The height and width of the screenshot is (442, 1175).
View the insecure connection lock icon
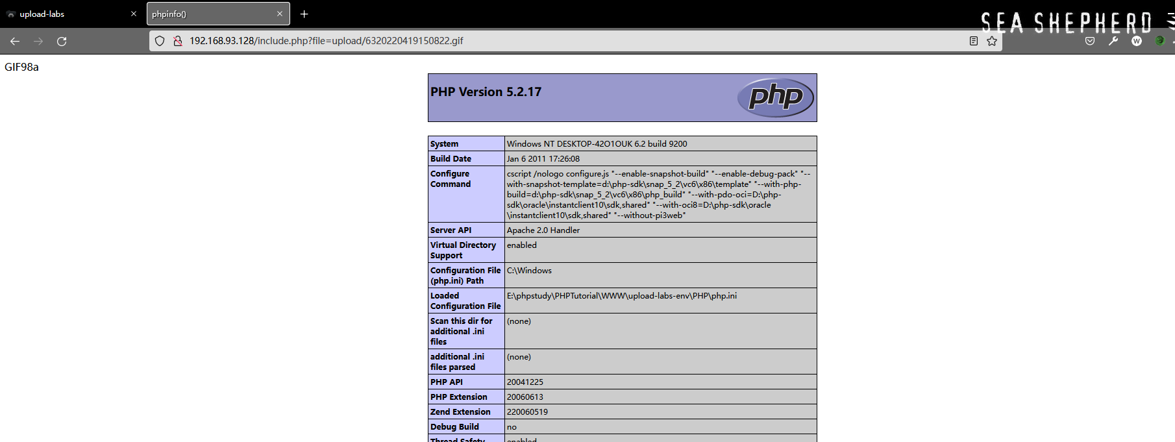(177, 41)
